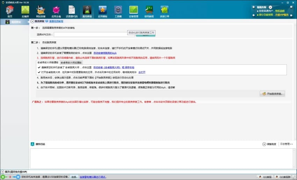Click the 承接订单 orders icon

pyautogui.click(x=164, y=11)
